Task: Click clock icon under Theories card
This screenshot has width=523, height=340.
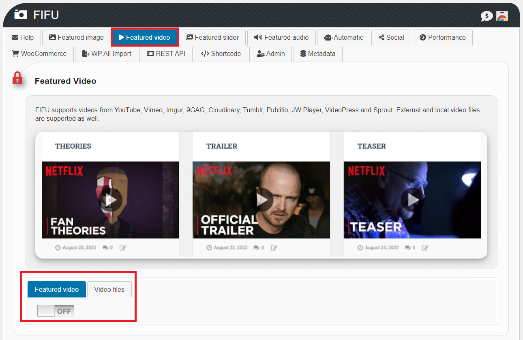Action: tap(58, 248)
